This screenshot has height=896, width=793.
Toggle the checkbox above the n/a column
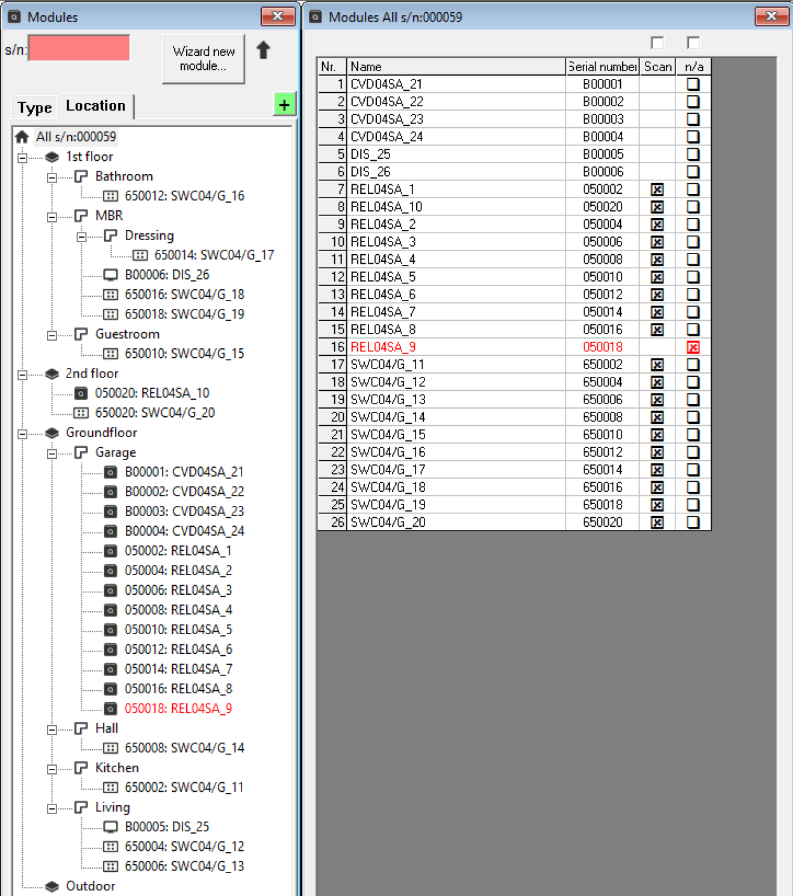[693, 43]
